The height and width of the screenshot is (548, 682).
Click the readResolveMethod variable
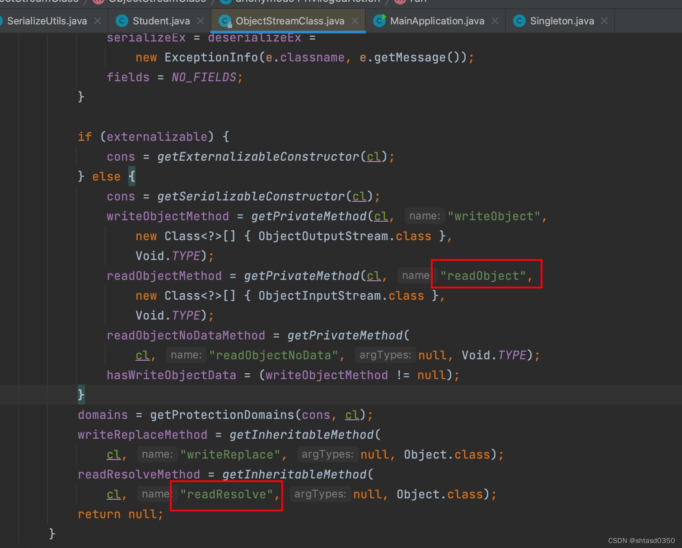point(139,474)
